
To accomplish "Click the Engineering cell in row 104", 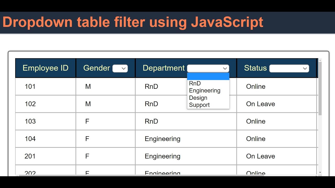I will click(x=186, y=139).
